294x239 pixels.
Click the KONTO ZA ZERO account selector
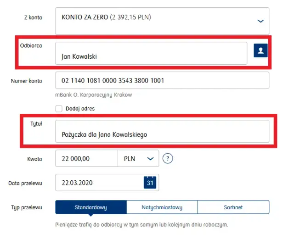point(156,21)
